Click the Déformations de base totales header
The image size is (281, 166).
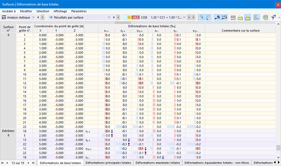click(152, 26)
